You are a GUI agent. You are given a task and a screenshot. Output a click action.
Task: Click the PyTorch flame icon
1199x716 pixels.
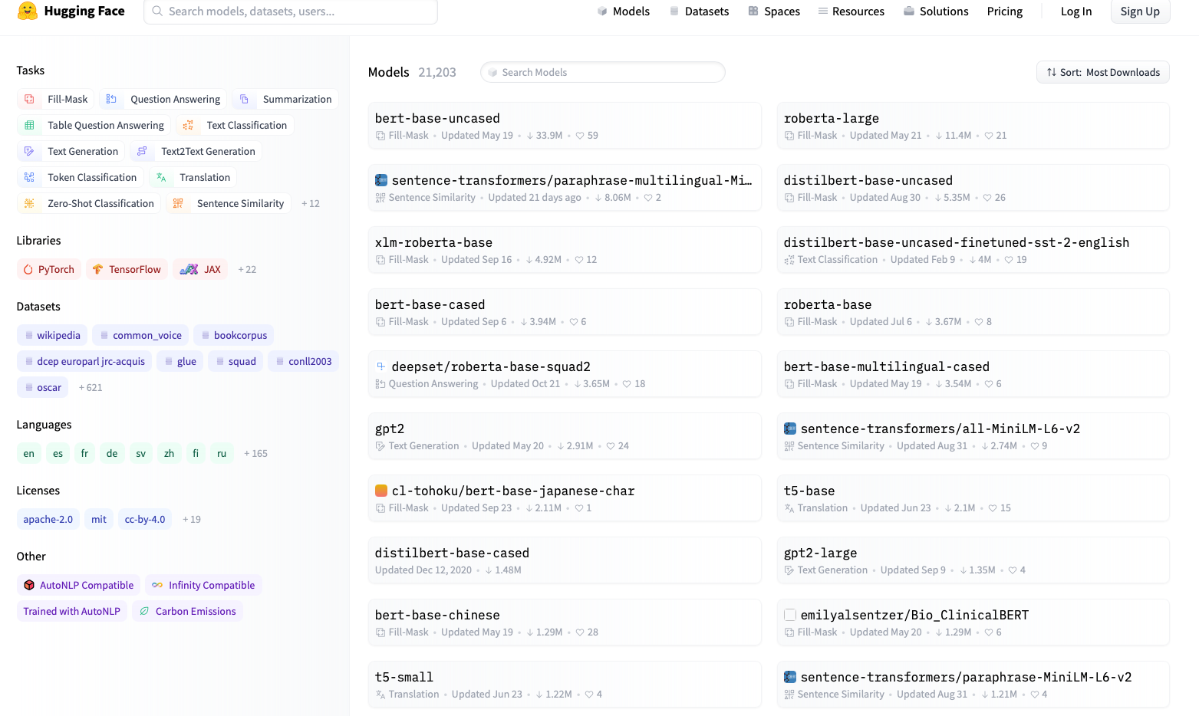(28, 269)
